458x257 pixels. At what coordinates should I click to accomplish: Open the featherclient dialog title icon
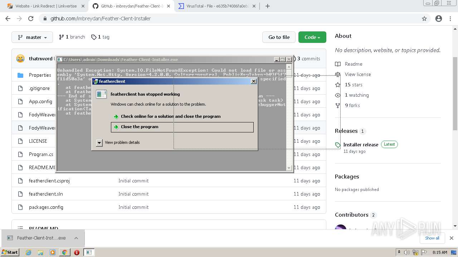tap(96, 81)
